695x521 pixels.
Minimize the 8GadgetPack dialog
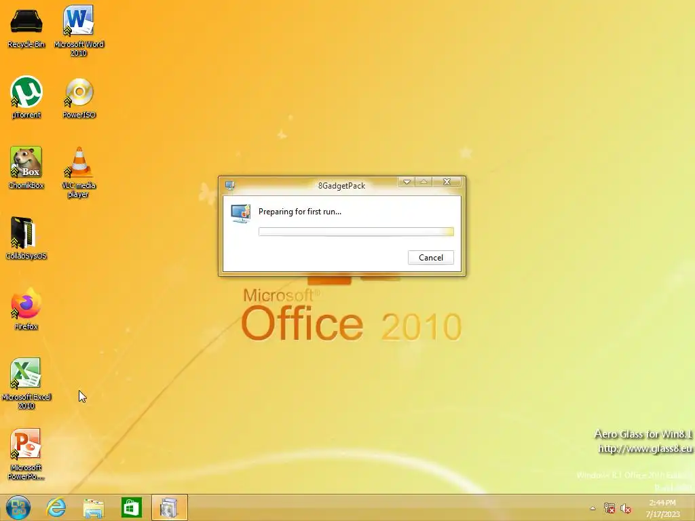pyautogui.click(x=407, y=182)
